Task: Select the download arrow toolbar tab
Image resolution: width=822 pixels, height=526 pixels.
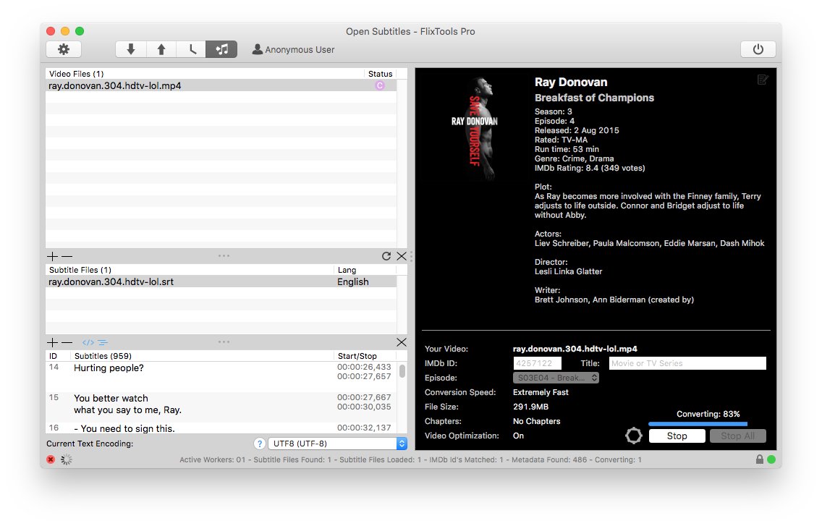Action: (130, 49)
